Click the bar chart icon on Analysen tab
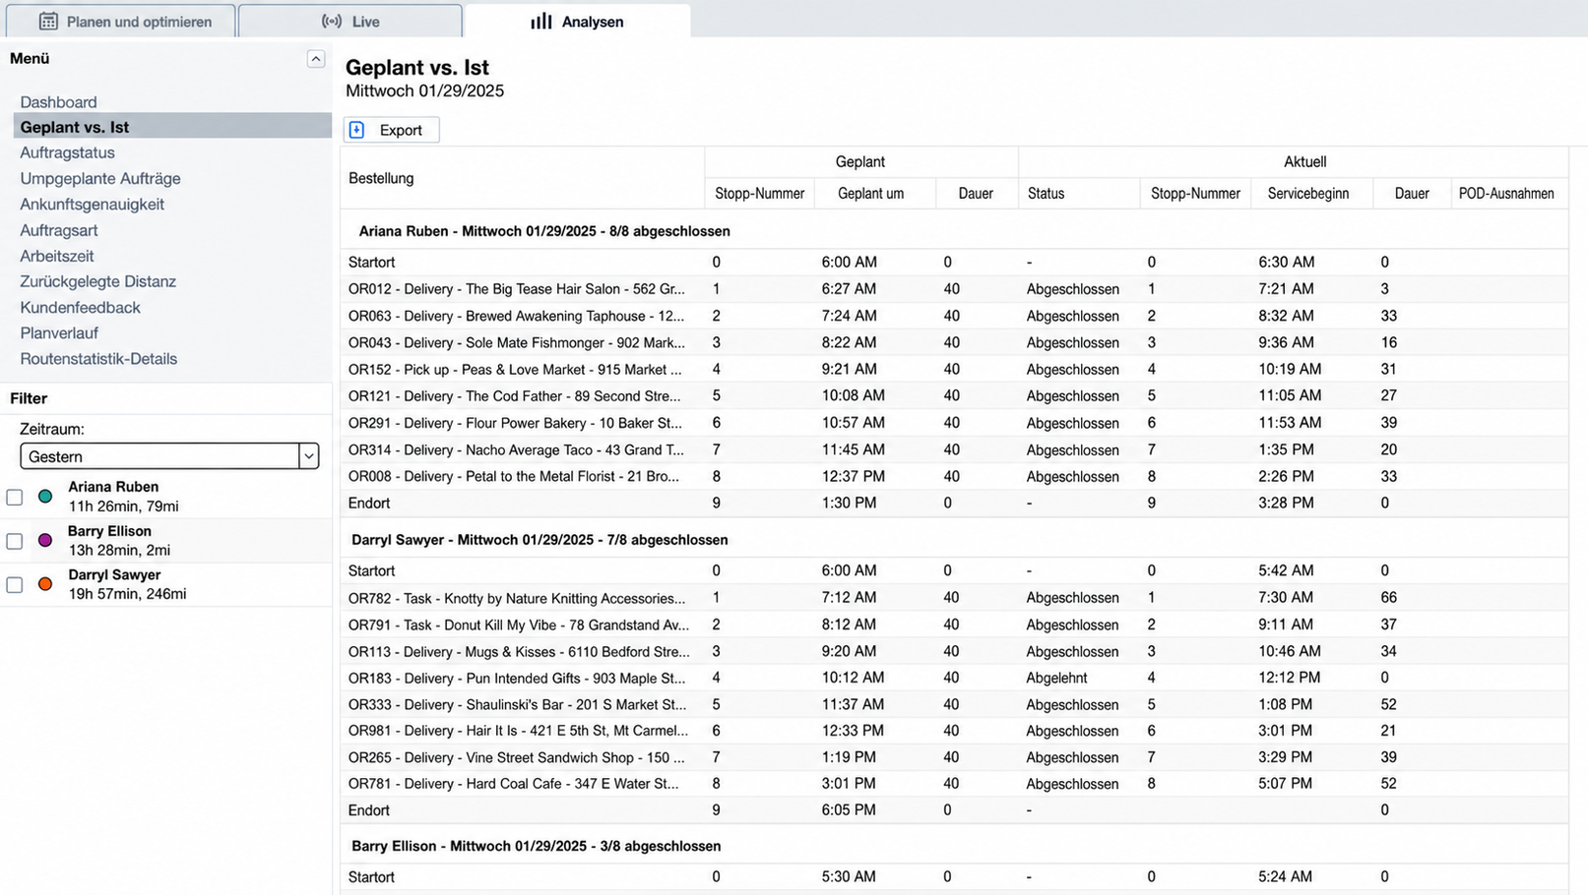This screenshot has width=1588, height=895. pyautogui.click(x=541, y=22)
